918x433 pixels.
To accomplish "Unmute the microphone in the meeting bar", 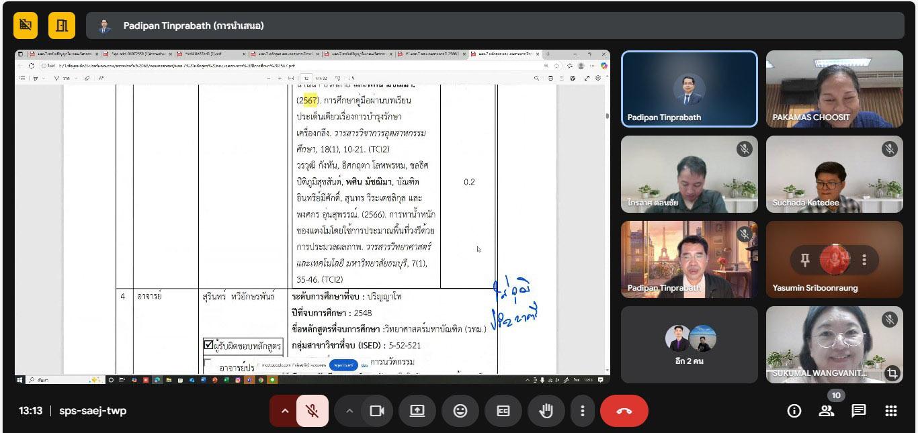I will pyautogui.click(x=312, y=411).
